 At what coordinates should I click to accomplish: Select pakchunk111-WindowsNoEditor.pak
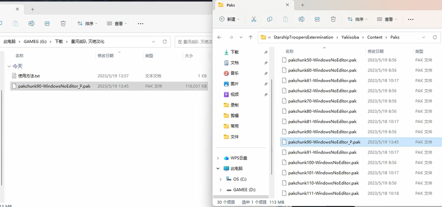tap(362, 193)
